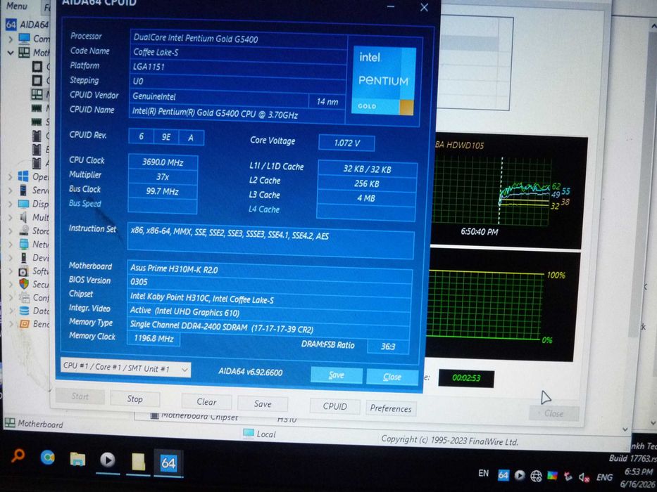
Task: Open the yellow notes taskbar icon
Action: pyautogui.click(x=138, y=462)
